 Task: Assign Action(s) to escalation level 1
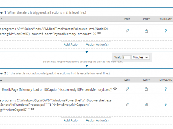pos(97,45)
